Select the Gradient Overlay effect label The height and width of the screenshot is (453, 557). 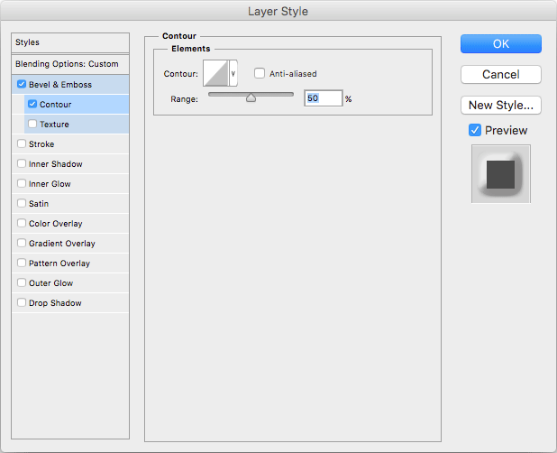(x=62, y=244)
